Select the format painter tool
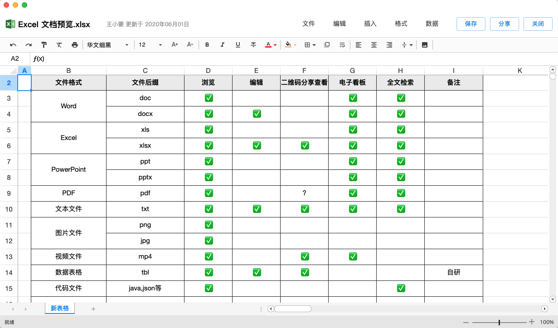 pyautogui.click(x=44, y=45)
